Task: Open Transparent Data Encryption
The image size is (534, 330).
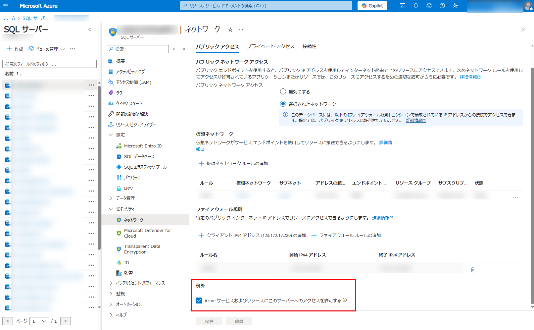Action: (x=142, y=249)
